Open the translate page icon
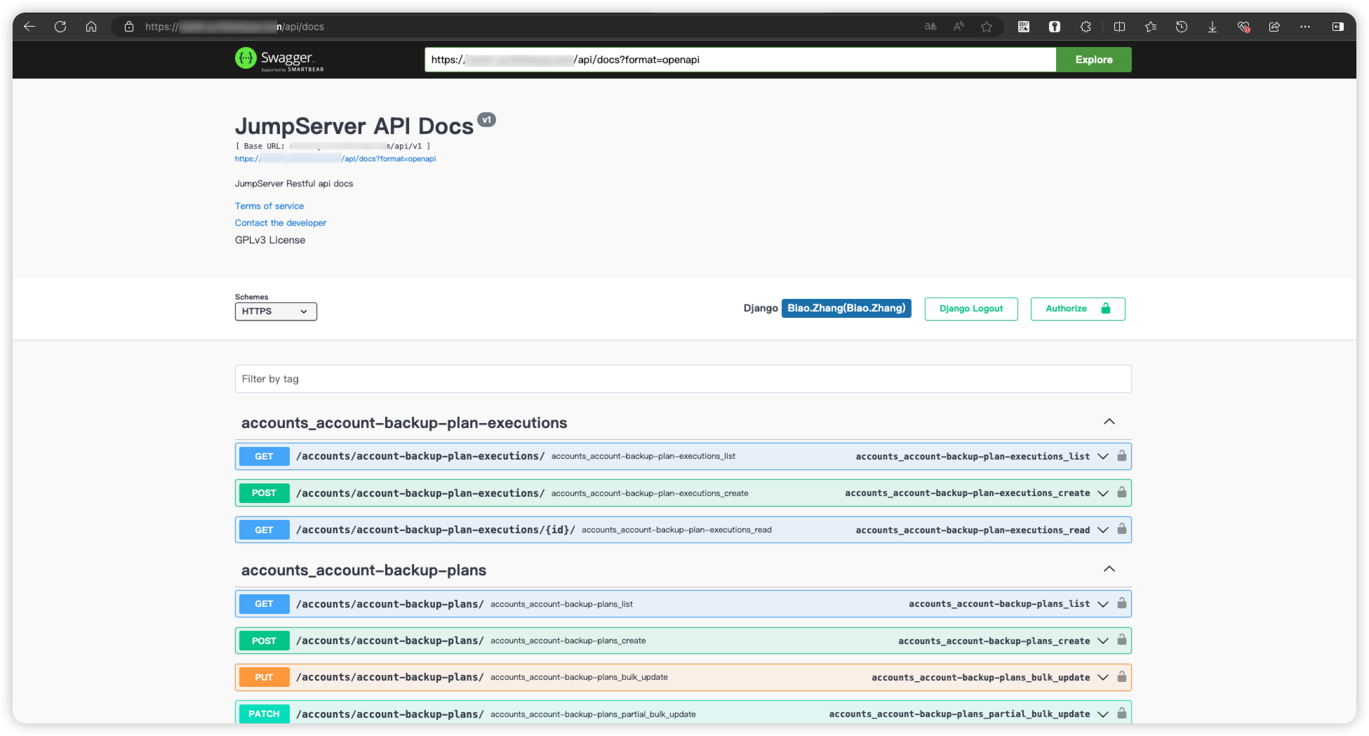Image resolution: width=1369 pixels, height=736 pixels. point(930,27)
